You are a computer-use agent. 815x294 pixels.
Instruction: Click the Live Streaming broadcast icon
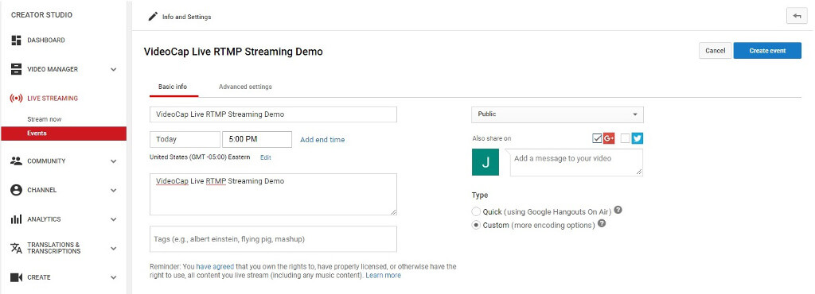click(16, 99)
